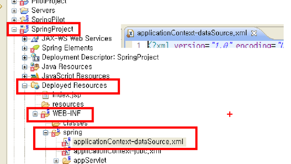Select JAX-WS Web Services label

(77, 39)
